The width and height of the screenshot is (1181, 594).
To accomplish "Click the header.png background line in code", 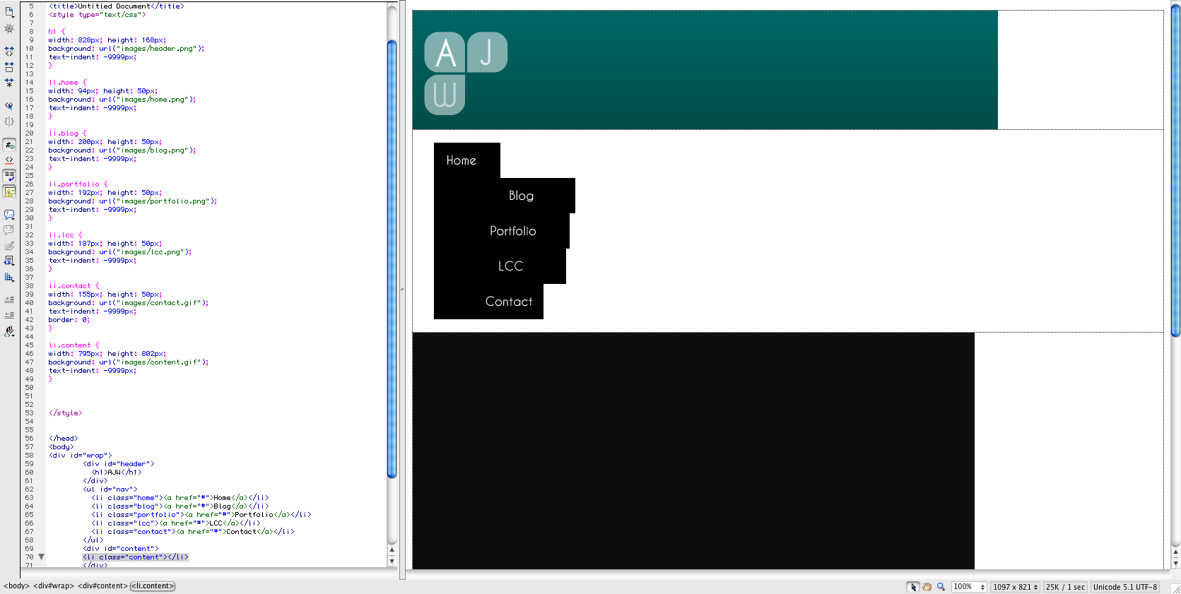I will point(127,49).
